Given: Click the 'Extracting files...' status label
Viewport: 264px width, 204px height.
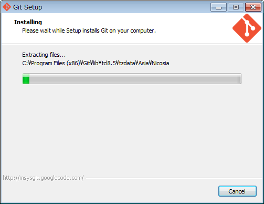Looking at the screenshot, I should coord(44,55).
